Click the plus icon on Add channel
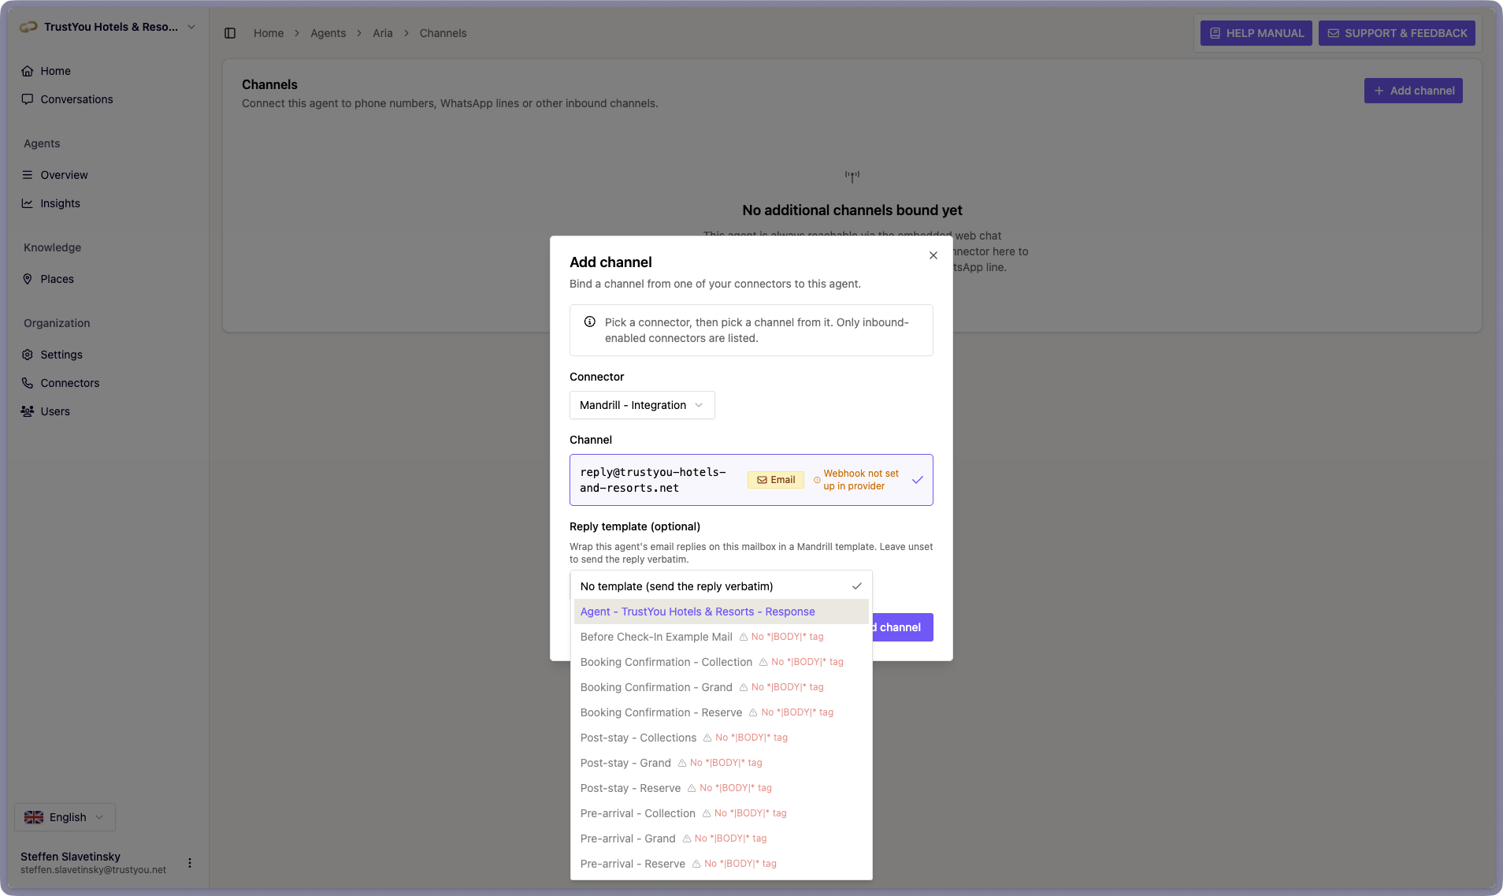This screenshot has width=1503, height=896. (1379, 91)
